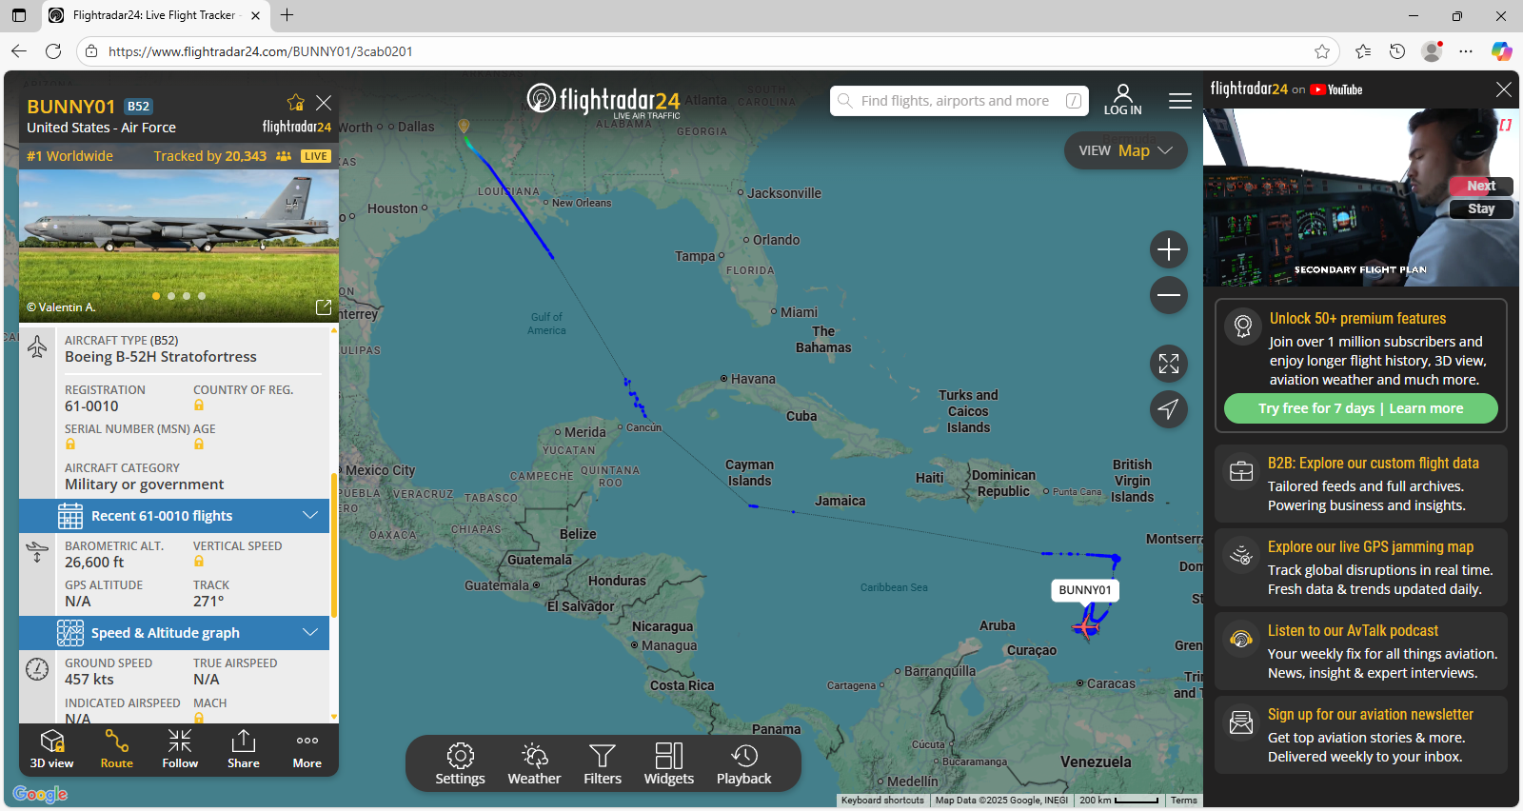Image resolution: width=1523 pixels, height=811 pixels.
Task: Click the locked Vertical Speed icon
Action: [199, 562]
